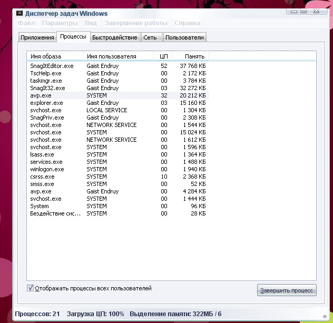Open the Файл menu
The image size is (333, 323).
tap(26, 23)
